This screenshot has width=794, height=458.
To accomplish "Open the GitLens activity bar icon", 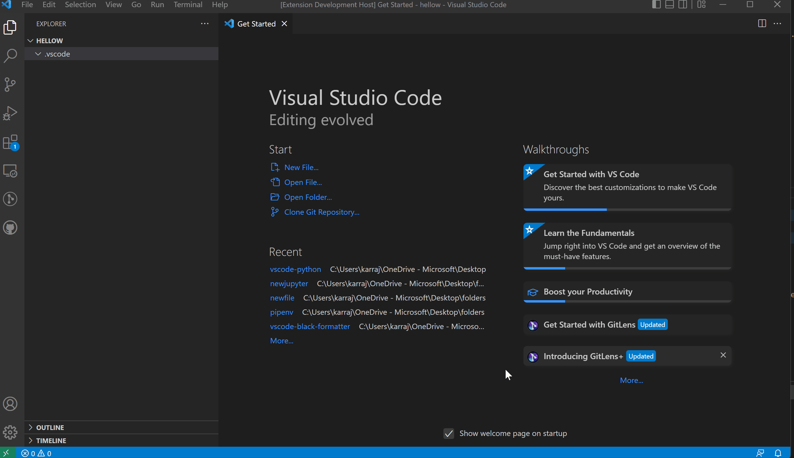I will click(10, 199).
